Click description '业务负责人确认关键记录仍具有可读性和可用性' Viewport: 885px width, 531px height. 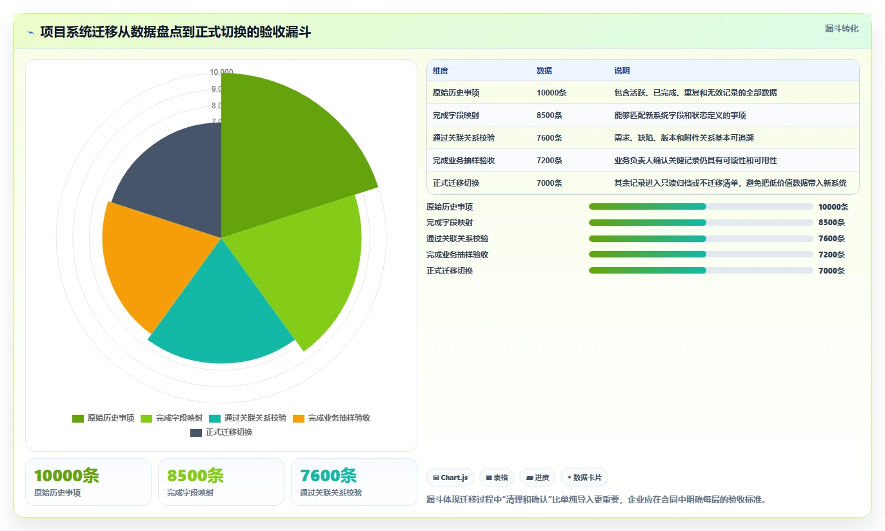pyautogui.click(x=695, y=161)
